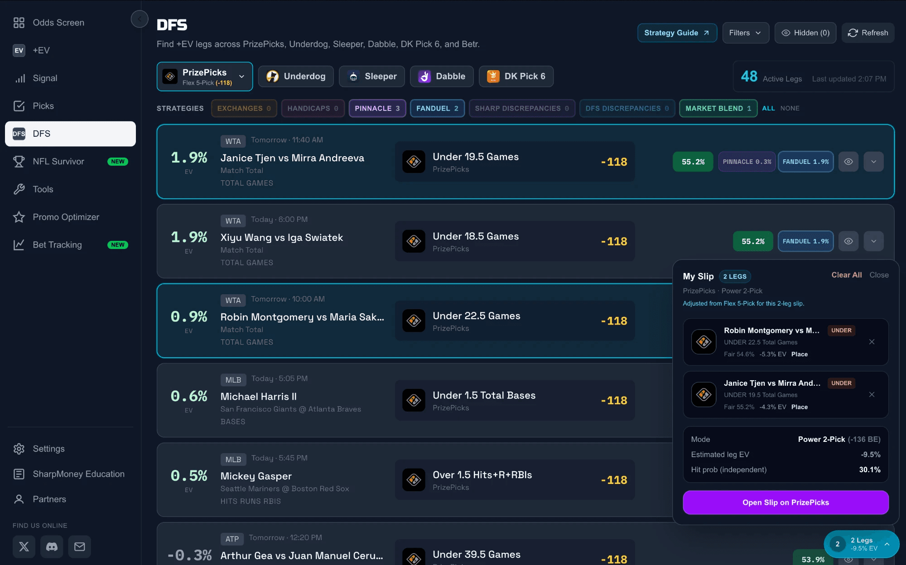Click the Refresh button
The image size is (906, 565).
(x=868, y=33)
